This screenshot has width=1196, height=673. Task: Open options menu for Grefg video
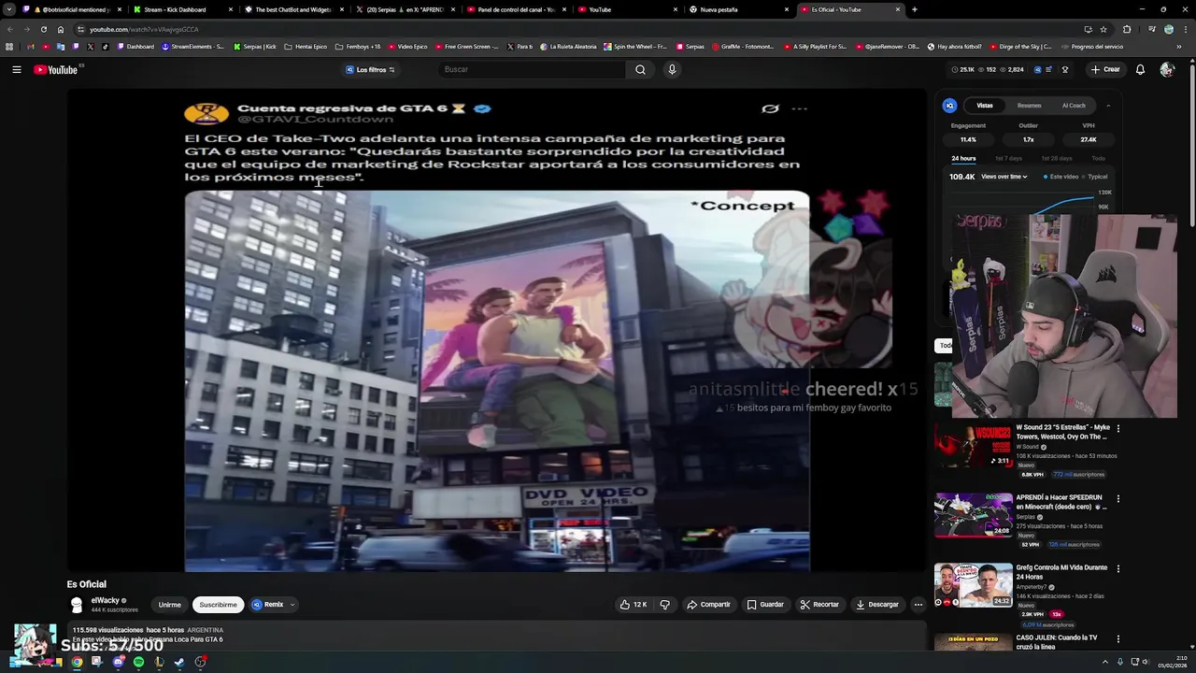(x=1118, y=568)
